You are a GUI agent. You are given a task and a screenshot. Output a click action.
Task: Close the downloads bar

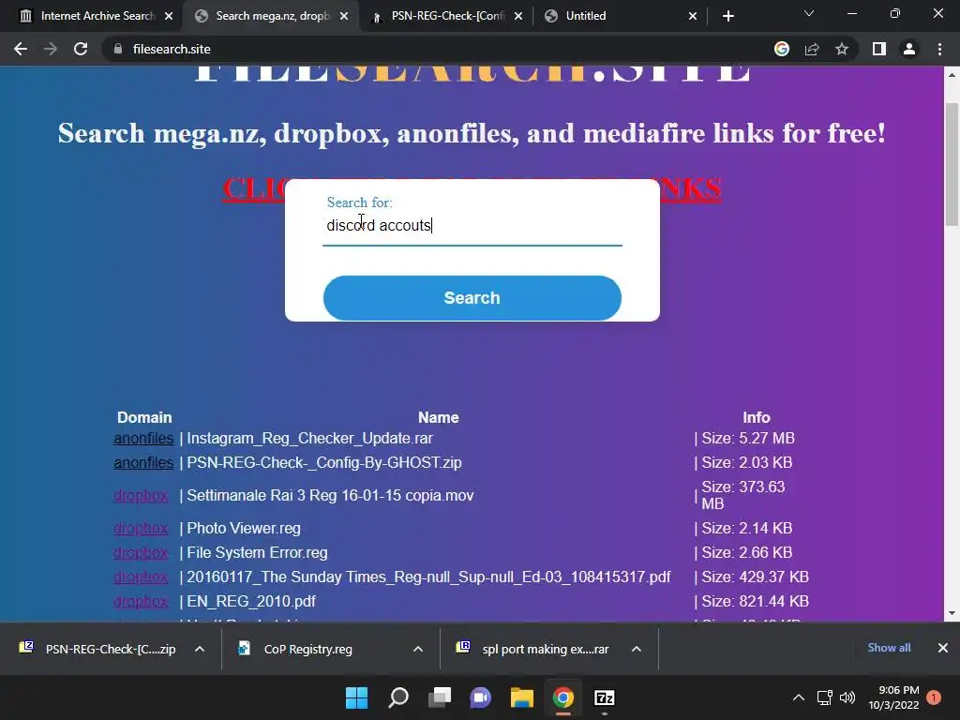click(x=943, y=648)
